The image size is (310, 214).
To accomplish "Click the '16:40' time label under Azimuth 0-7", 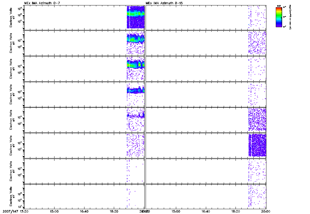I will (84, 212).
